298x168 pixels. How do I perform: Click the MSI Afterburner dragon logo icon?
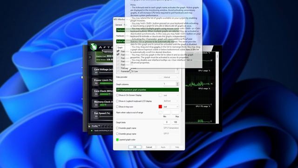[x=93, y=47]
